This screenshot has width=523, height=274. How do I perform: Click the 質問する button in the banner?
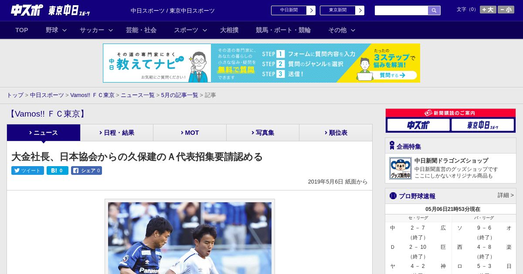pyautogui.click(x=392, y=75)
